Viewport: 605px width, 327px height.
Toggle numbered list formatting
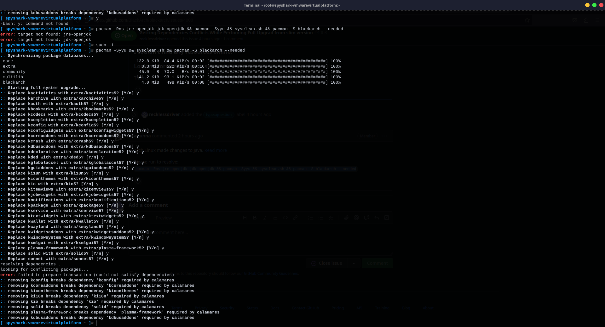311,218
